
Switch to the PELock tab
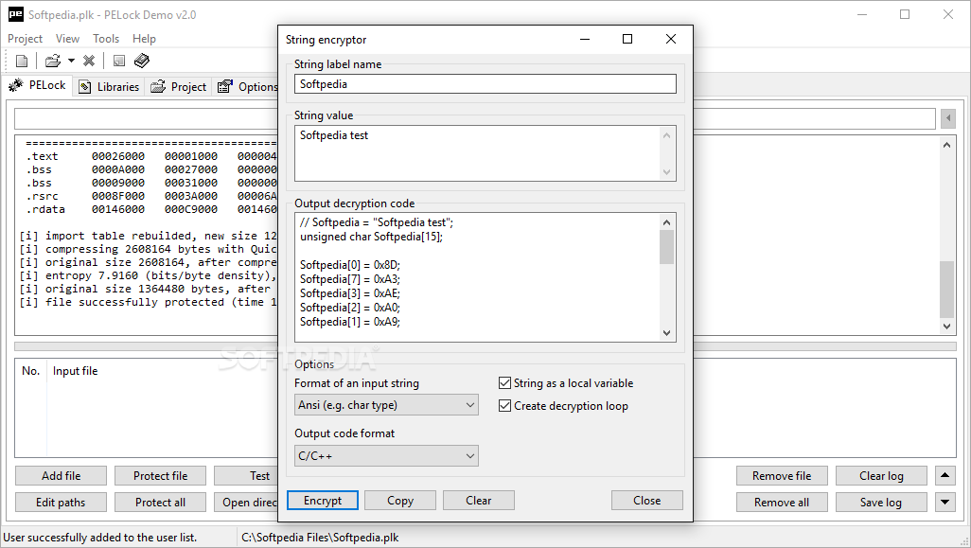[37, 85]
